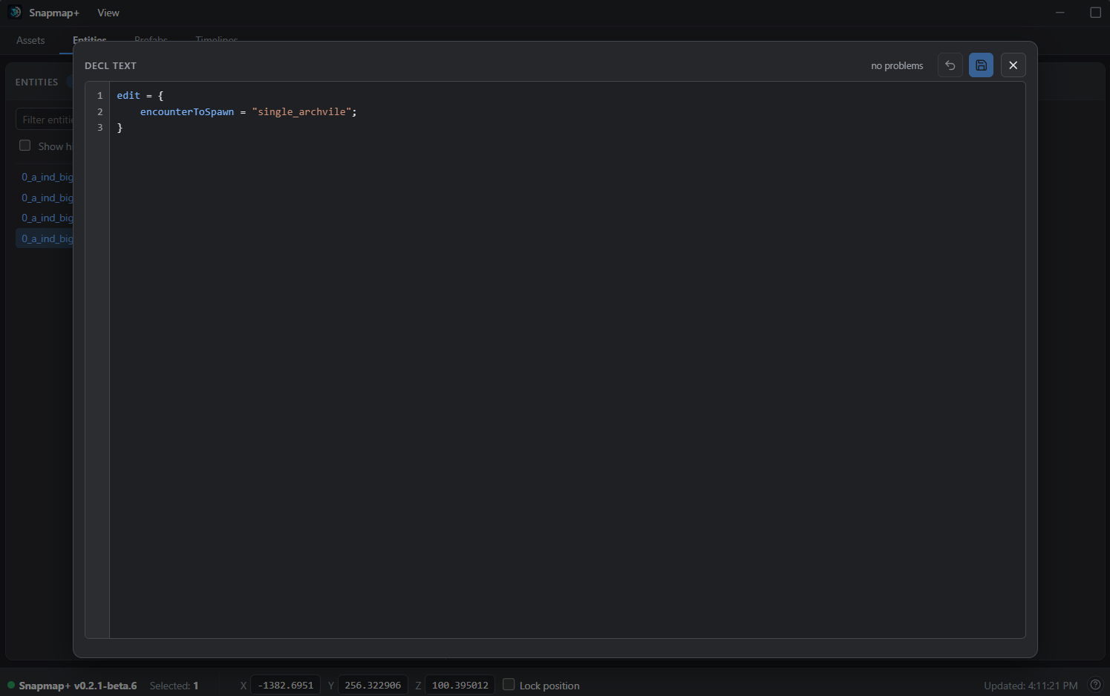Click line number 3 in the editor gutter
1110x696 pixels.
tap(100, 128)
